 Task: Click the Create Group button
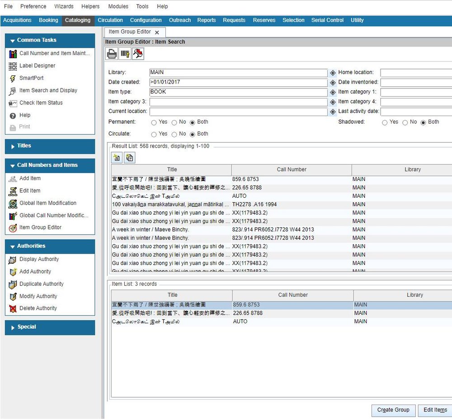pyautogui.click(x=393, y=410)
